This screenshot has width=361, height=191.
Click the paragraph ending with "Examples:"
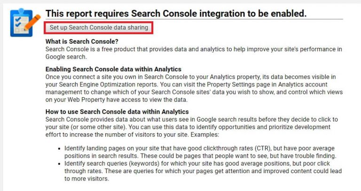[x=192, y=127]
